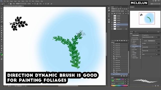Filter layers by pixel layers icon
The image size is (161, 90).
click(118, 9)
